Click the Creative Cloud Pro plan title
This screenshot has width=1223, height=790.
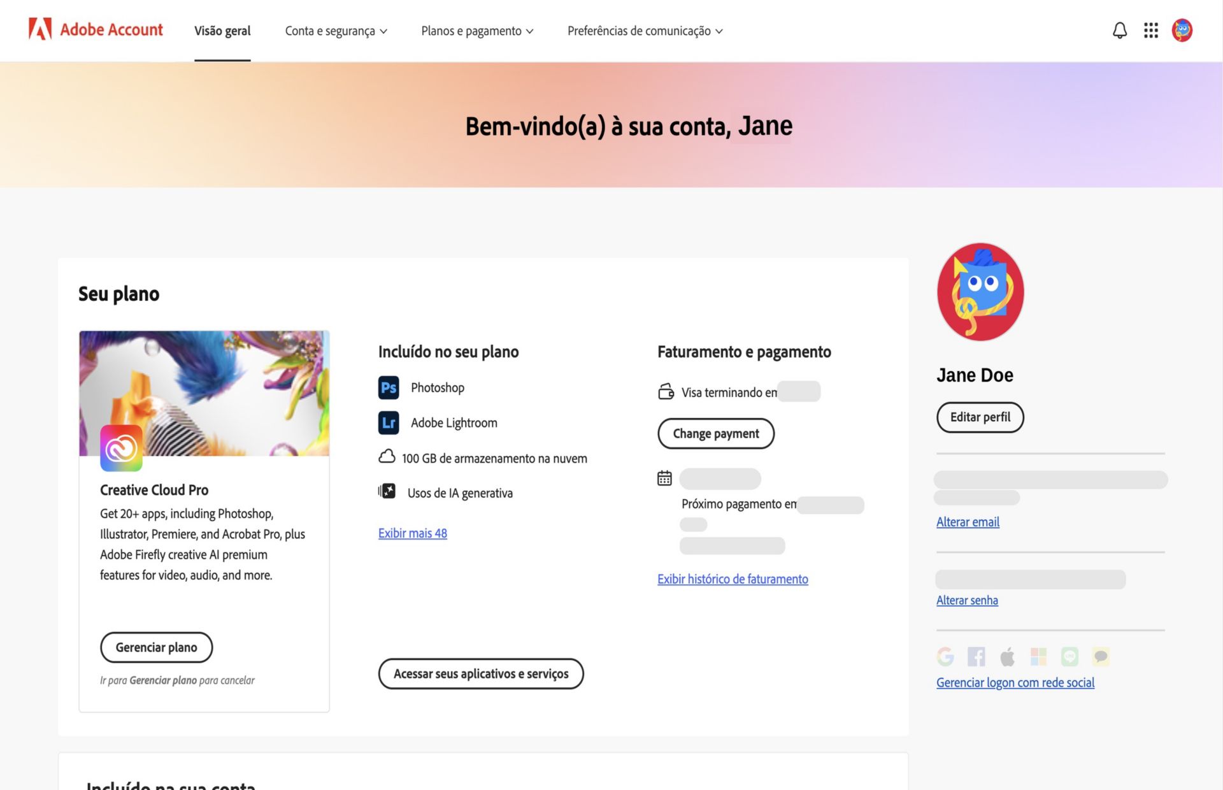point(154,490)
